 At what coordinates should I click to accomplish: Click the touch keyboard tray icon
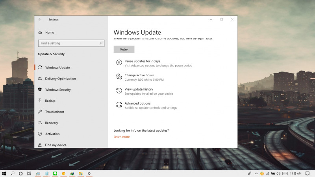(x=285, y=173)
